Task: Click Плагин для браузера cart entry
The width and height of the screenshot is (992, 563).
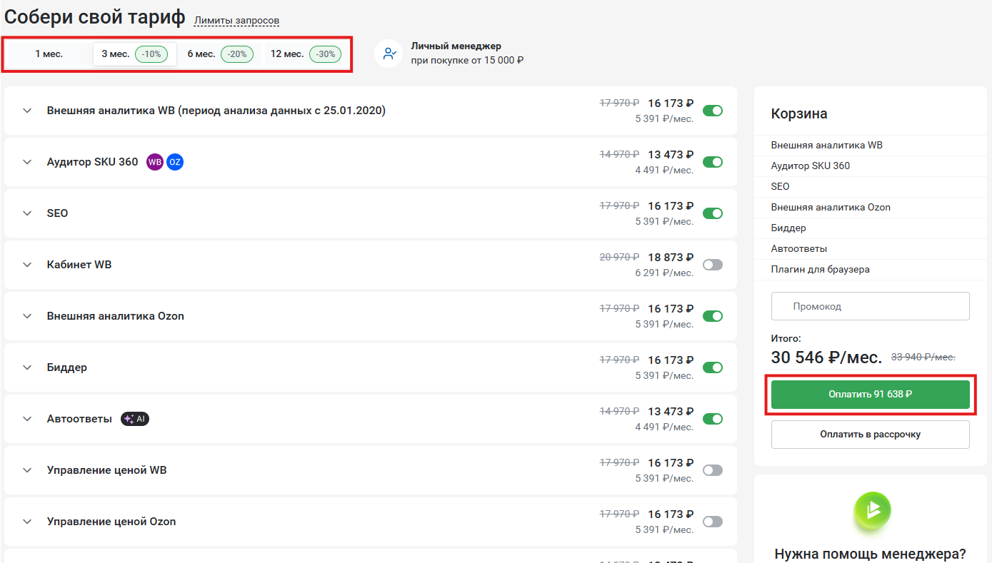Action: pyautogui.click(x=821, y=269)
